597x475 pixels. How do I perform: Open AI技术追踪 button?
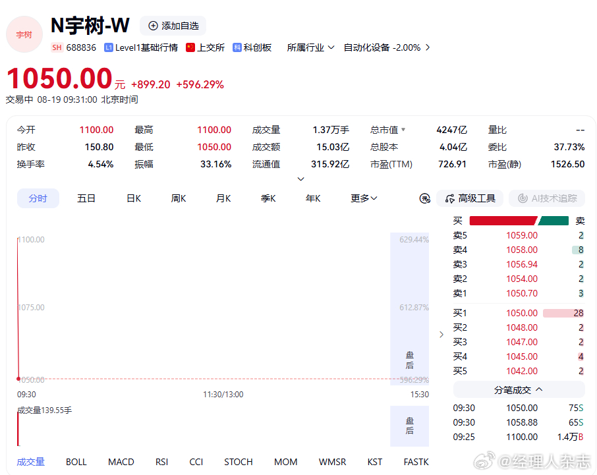(547, 198)
